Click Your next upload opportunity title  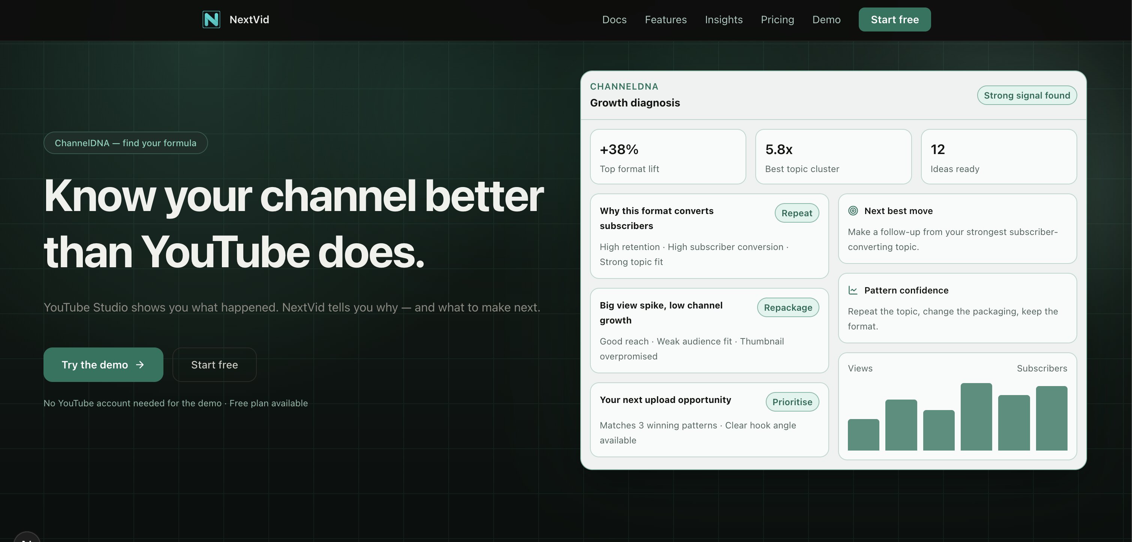[665, 400]
